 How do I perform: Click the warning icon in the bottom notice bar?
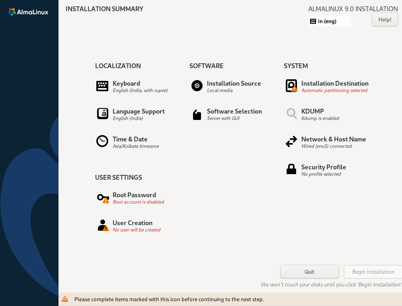tap(64, 298)
